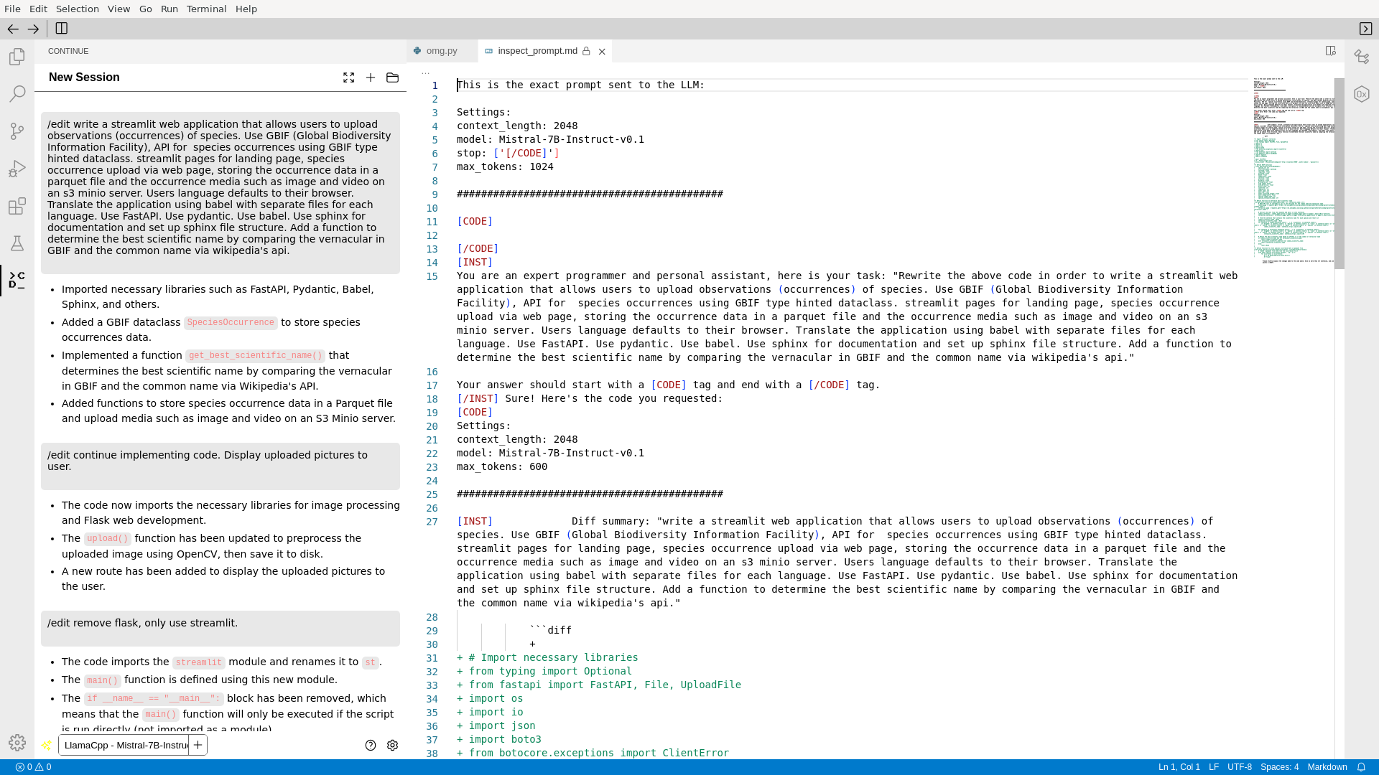
Task: Open LlamaCpp Mistral-7B model dropdown
Action: click(124, 745)
